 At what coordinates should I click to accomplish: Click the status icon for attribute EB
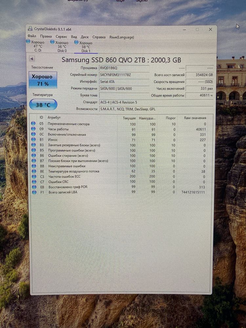34,187
